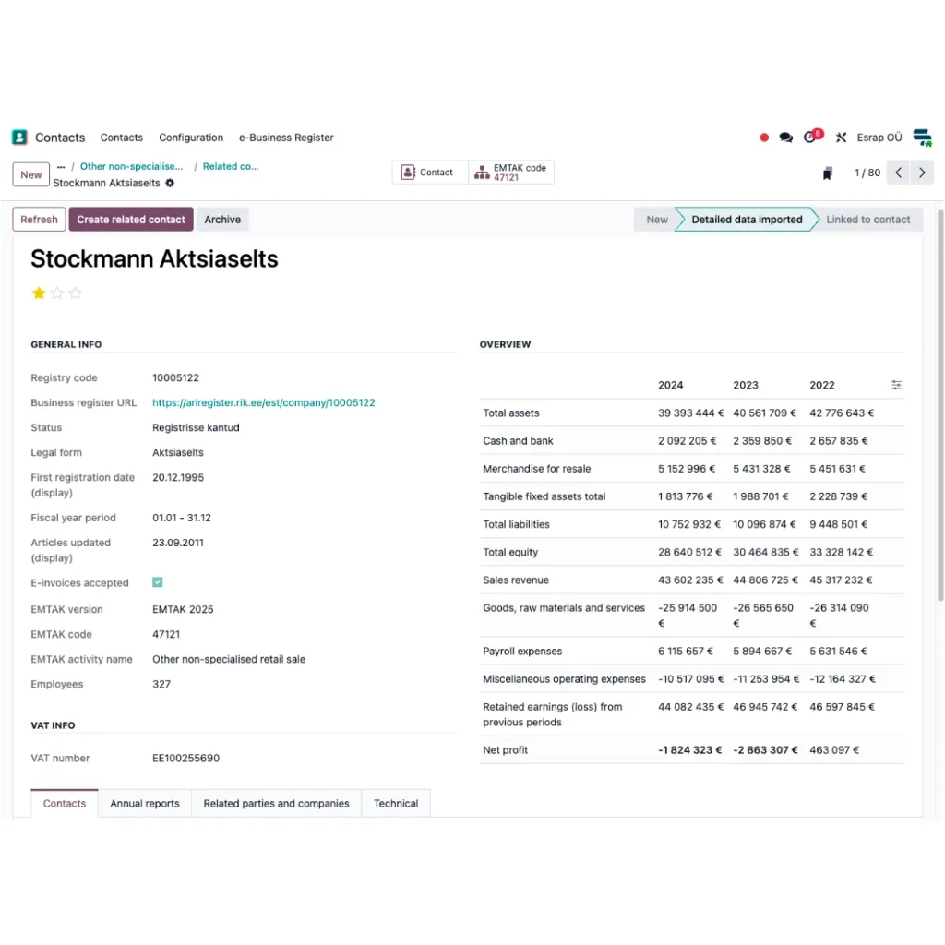Image resolution: width=945 pixels, height=945 pixels.
Task: Set priority to second star
Action: click(x=56, y=293)
